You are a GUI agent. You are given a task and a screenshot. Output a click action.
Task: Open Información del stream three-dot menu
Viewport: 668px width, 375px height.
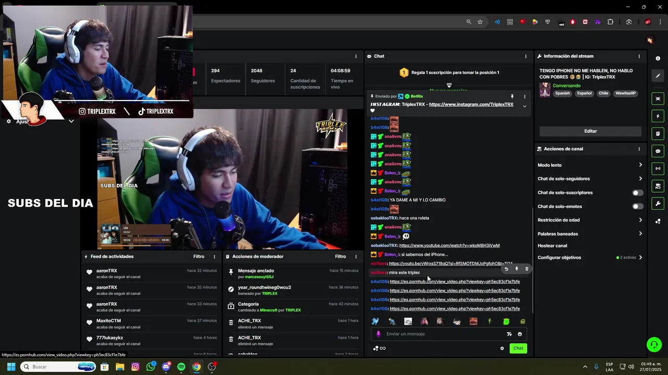coord(639,56)
